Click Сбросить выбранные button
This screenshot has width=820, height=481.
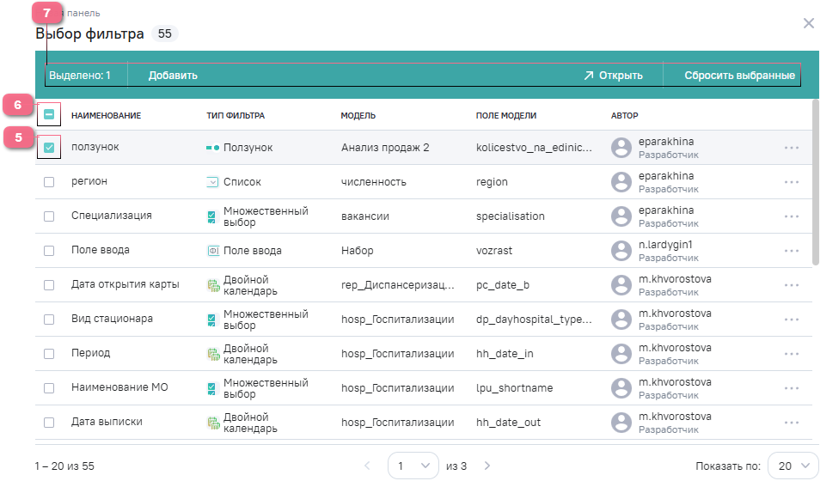738,76
